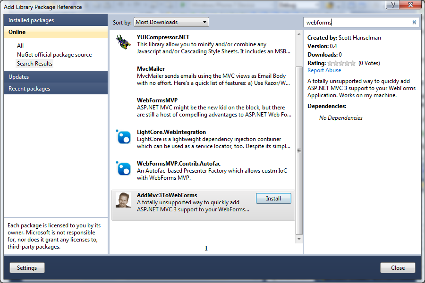Screen dimensions: 425x283
Task: Click the scroll up arrow of package list
Action: [x=299, y=34]
